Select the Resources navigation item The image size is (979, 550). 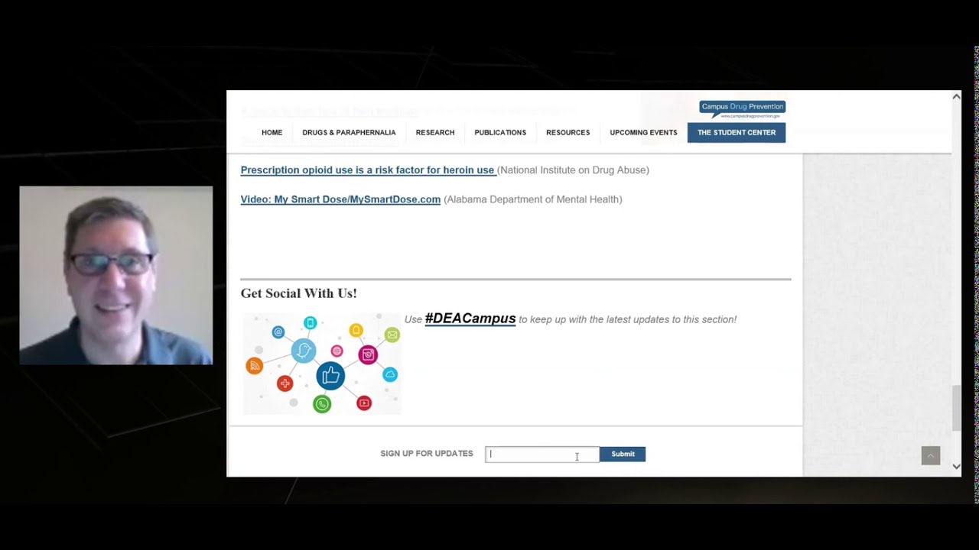click(568, 132)
